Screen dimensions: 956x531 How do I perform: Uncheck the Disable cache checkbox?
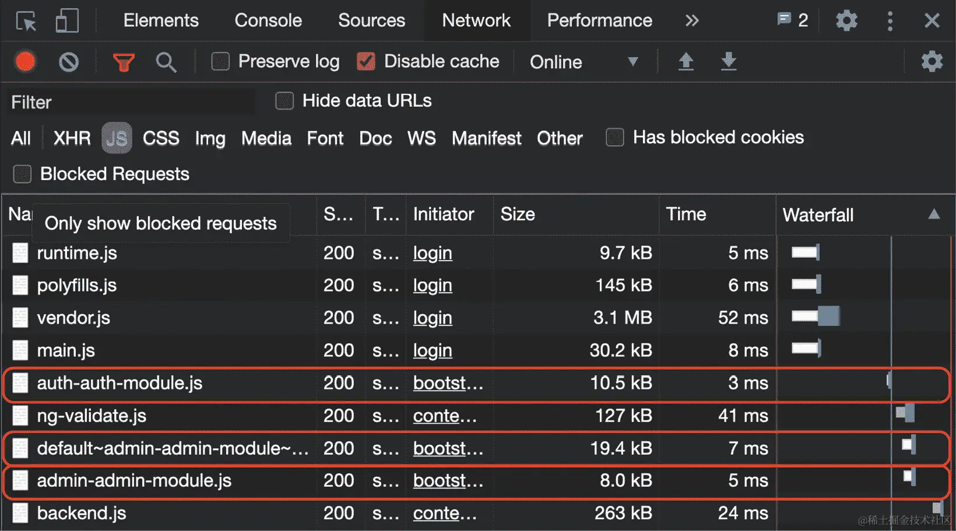click(x=366, y=61)
